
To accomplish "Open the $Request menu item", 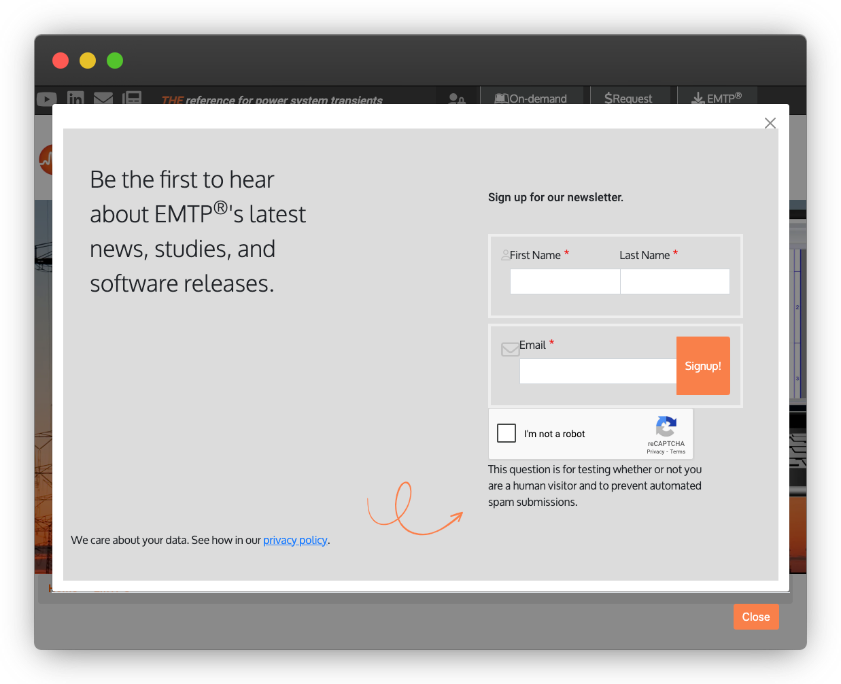I will (628, 98).
